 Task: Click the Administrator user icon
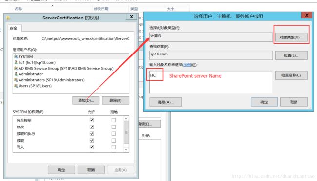16,74
